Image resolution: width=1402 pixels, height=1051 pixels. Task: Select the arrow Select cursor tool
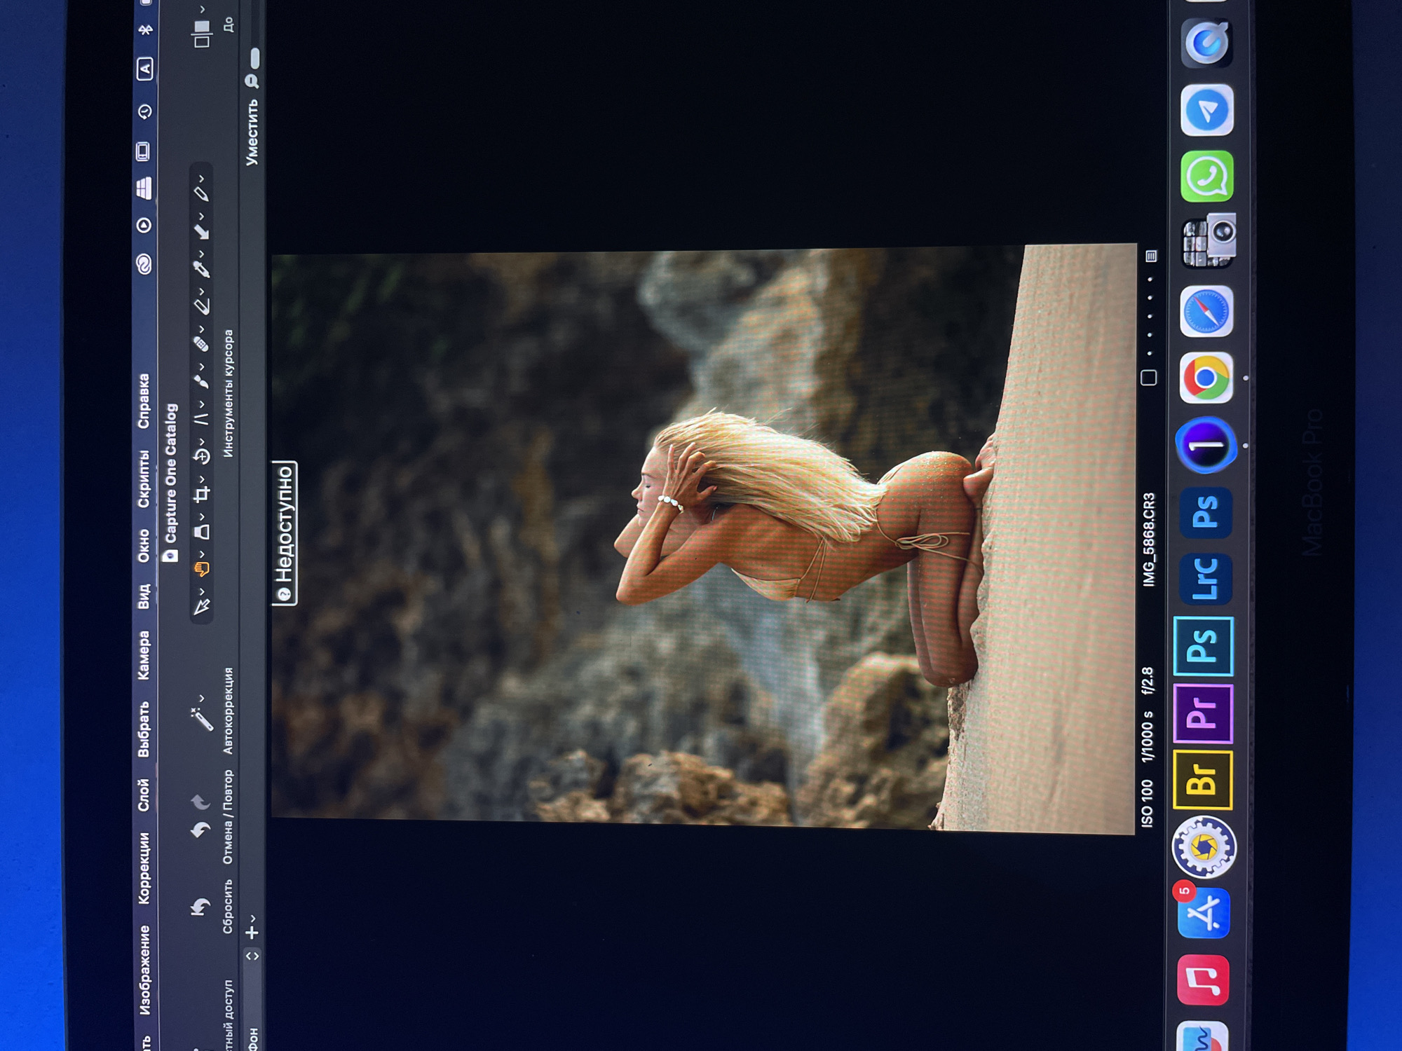tap(201, 607)
